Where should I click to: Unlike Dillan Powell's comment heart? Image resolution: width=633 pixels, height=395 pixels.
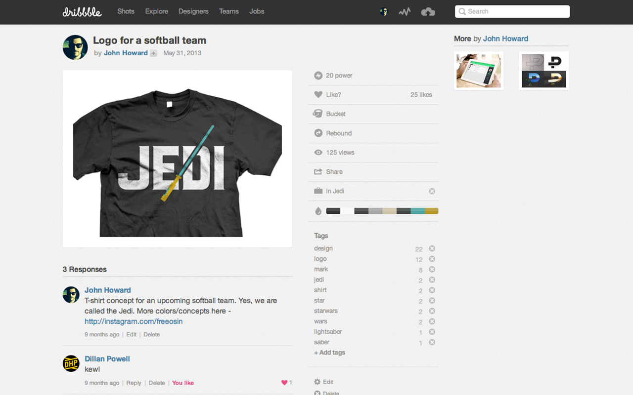coord(285,382)
